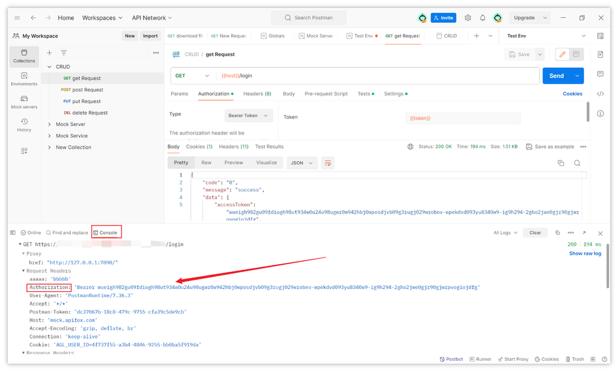Open the Collections sidebar panel
The width and height of the screenshot is (616, 372).
24,56
